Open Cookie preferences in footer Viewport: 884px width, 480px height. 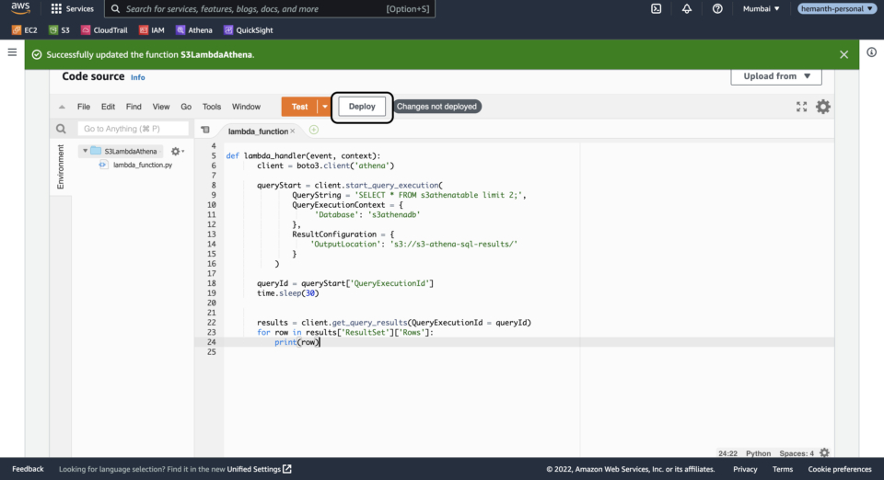840,469
